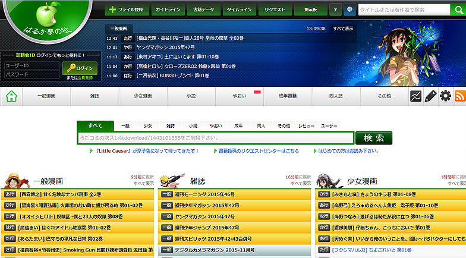
Task: Click the すべて表示 link in news panel
Action: point(343,28)
